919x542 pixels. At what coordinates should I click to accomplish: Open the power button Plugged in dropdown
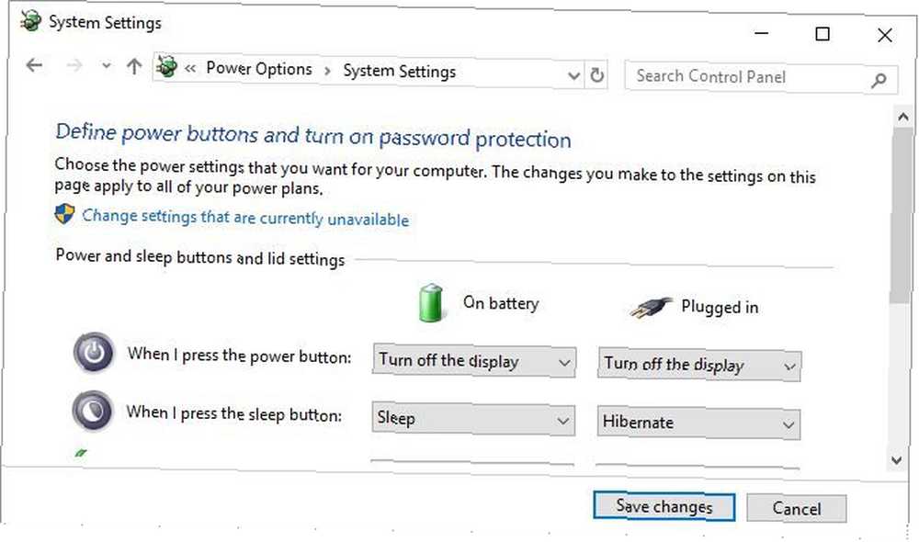click(x=699, y=365)
